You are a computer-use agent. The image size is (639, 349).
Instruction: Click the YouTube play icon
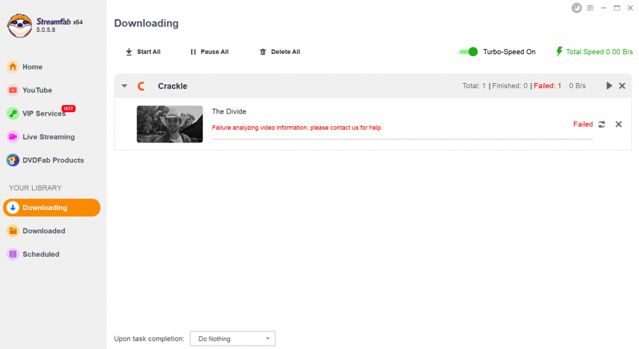(13, 90)
